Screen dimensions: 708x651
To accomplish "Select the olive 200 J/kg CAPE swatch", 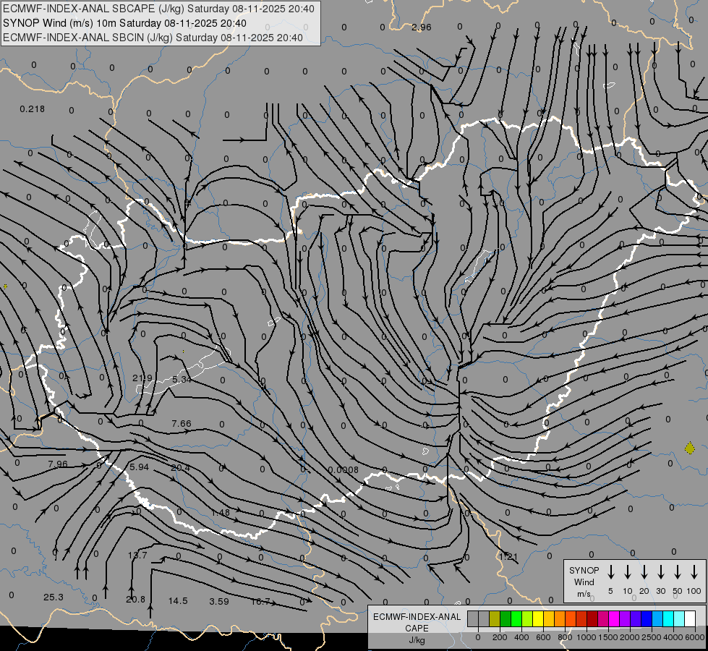I will (495, 618).
